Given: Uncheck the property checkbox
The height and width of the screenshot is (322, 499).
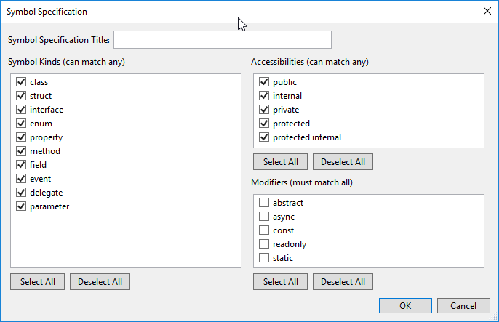Looking at the screenshot, I should click(x=21, y=137).
